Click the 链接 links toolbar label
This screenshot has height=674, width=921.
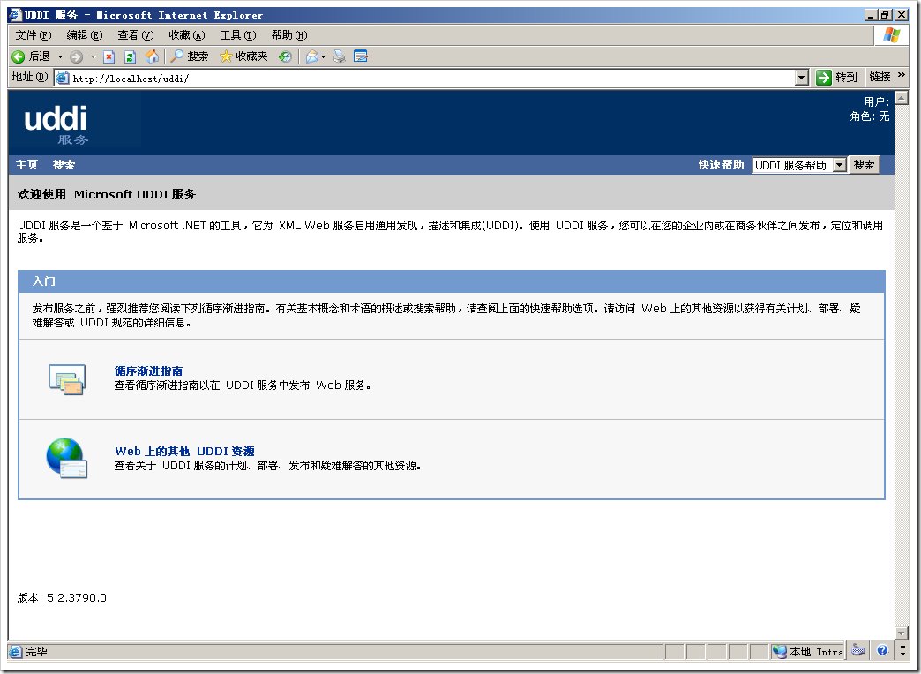pos(880,77)
